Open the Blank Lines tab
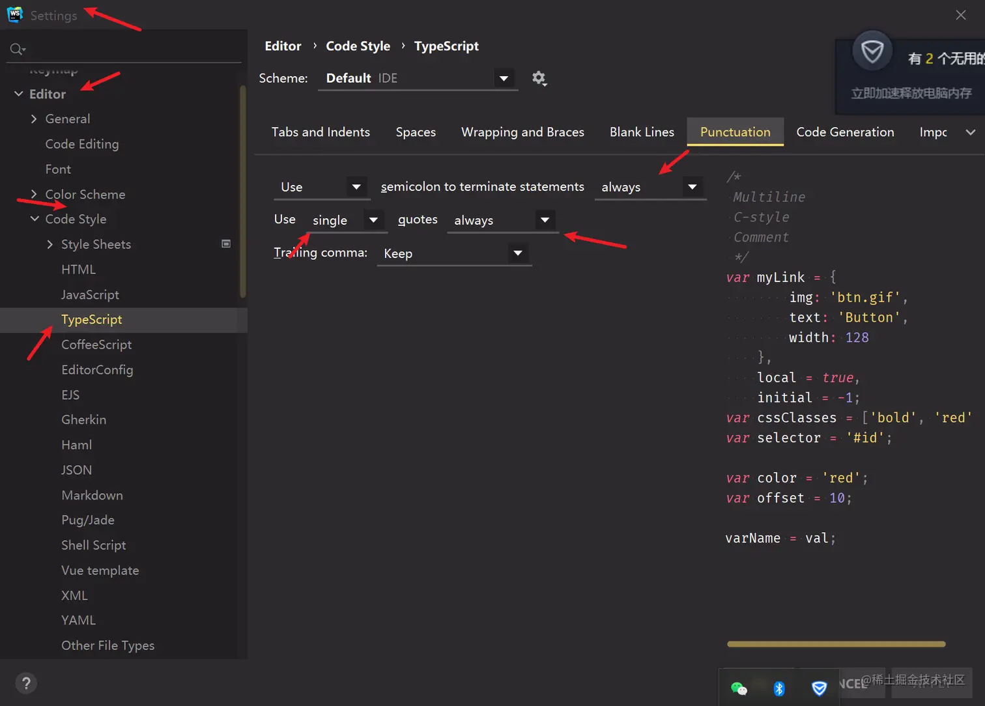 click(x=642, y=132)
